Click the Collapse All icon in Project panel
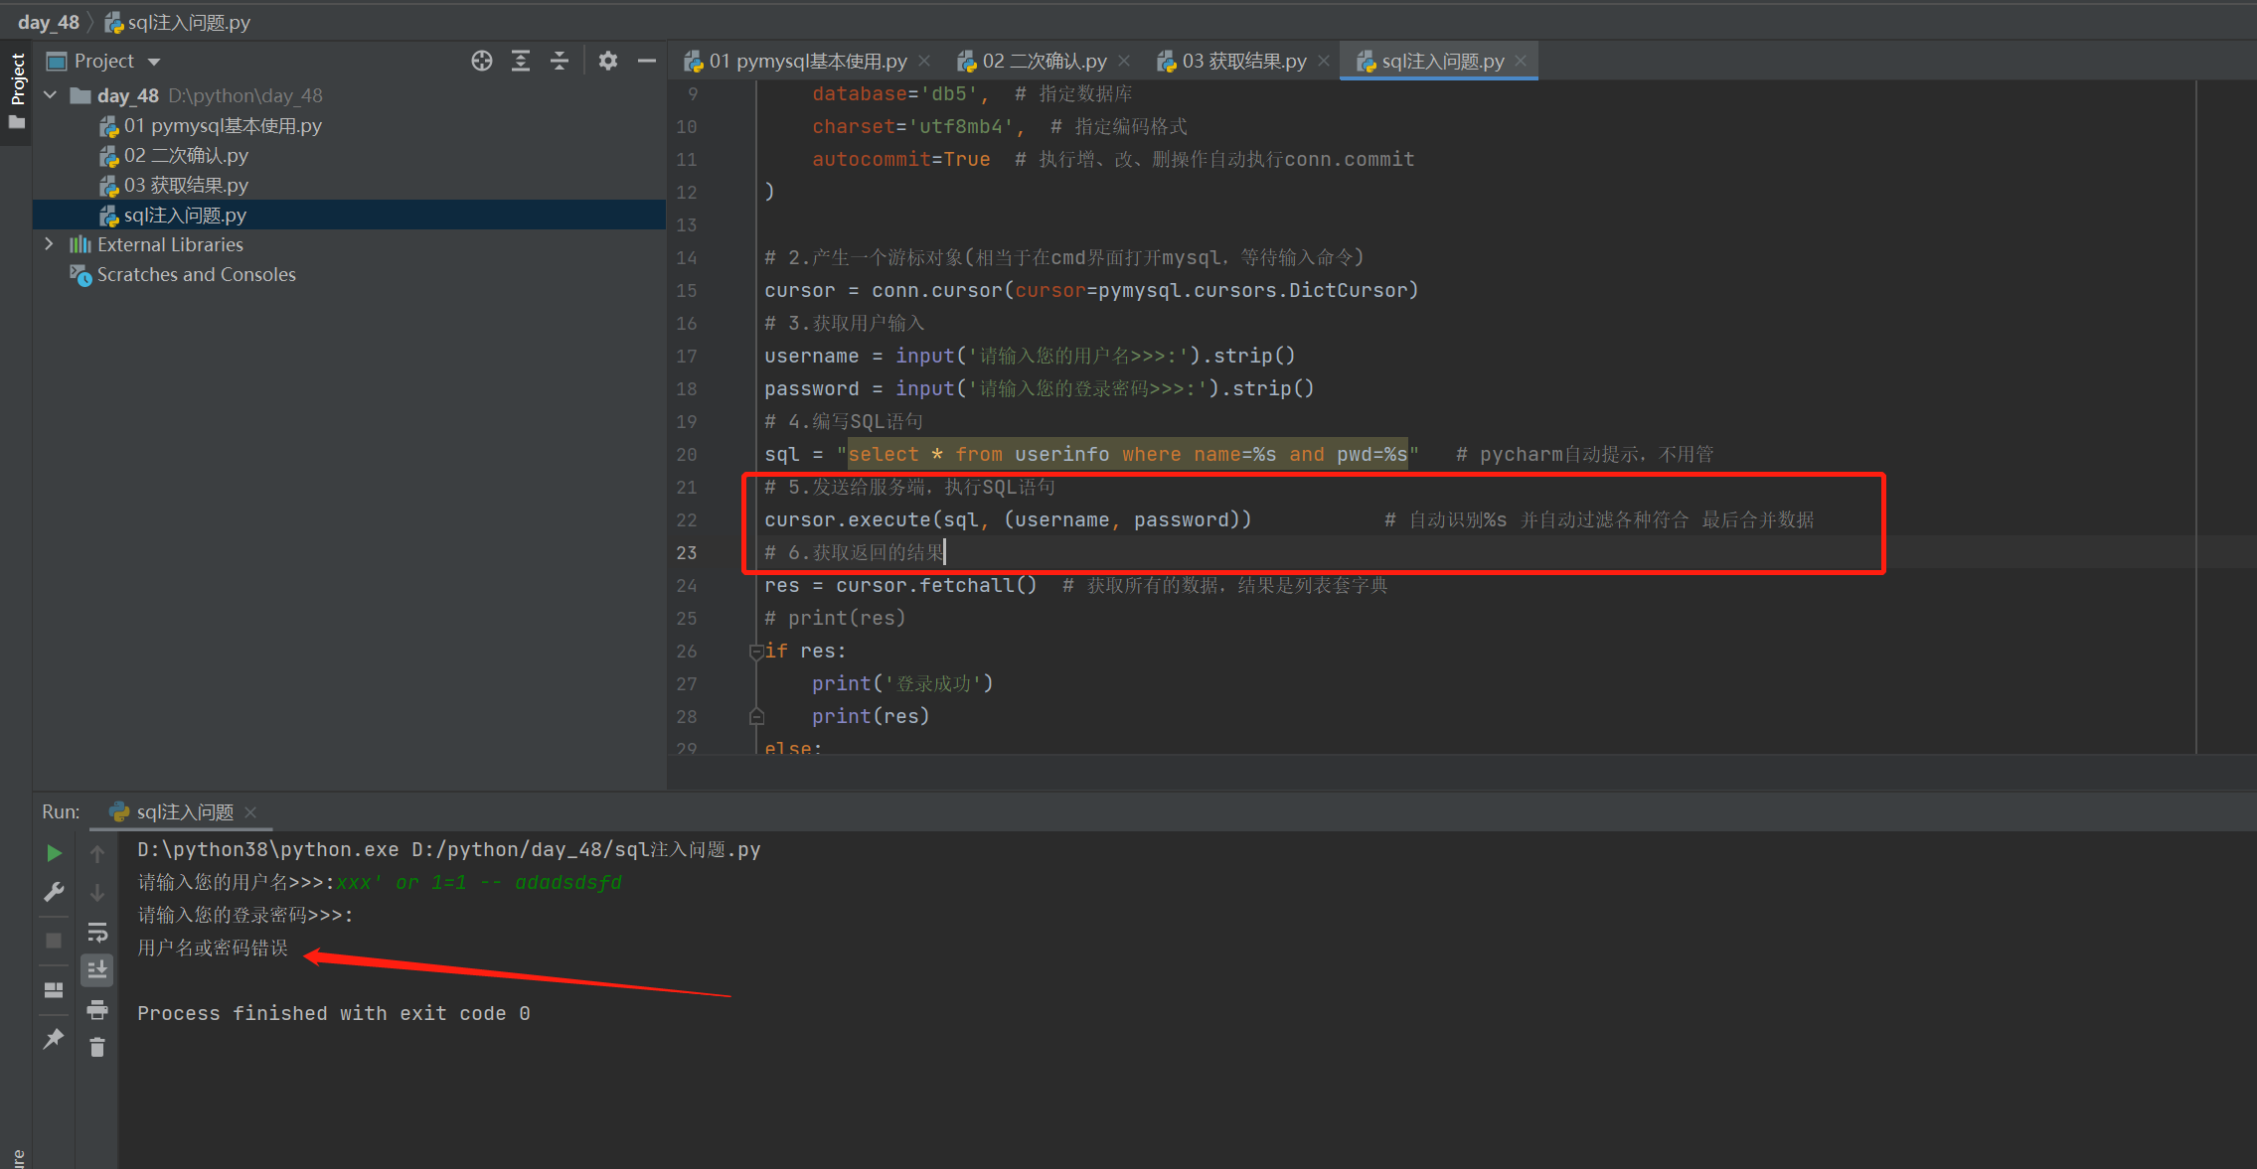The width and height of the screenshot is (2257, 1169). click(560, 62)
